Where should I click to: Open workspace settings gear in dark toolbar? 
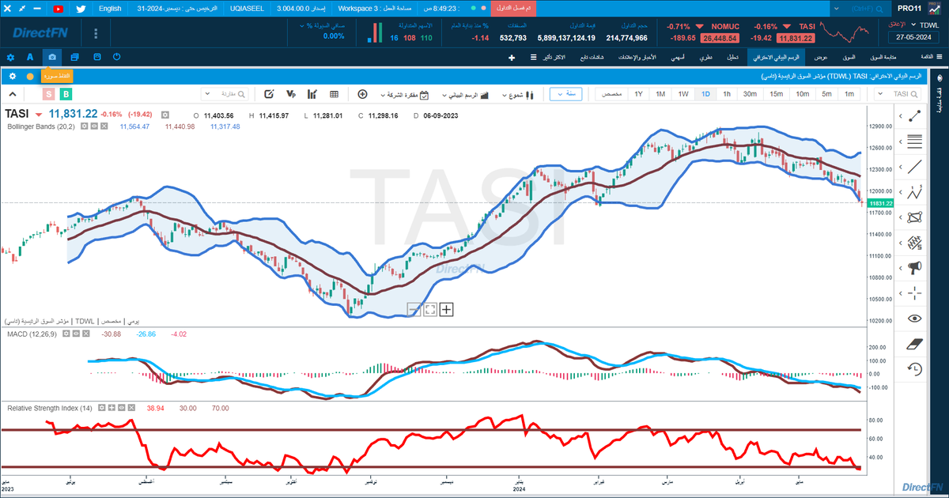point(10,57)
